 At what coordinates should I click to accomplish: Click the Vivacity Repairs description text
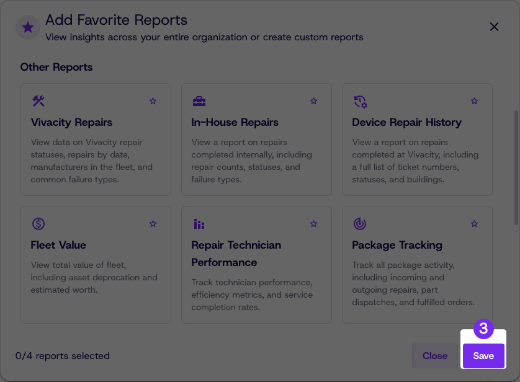pyautogui.click(x=92, y=161)
